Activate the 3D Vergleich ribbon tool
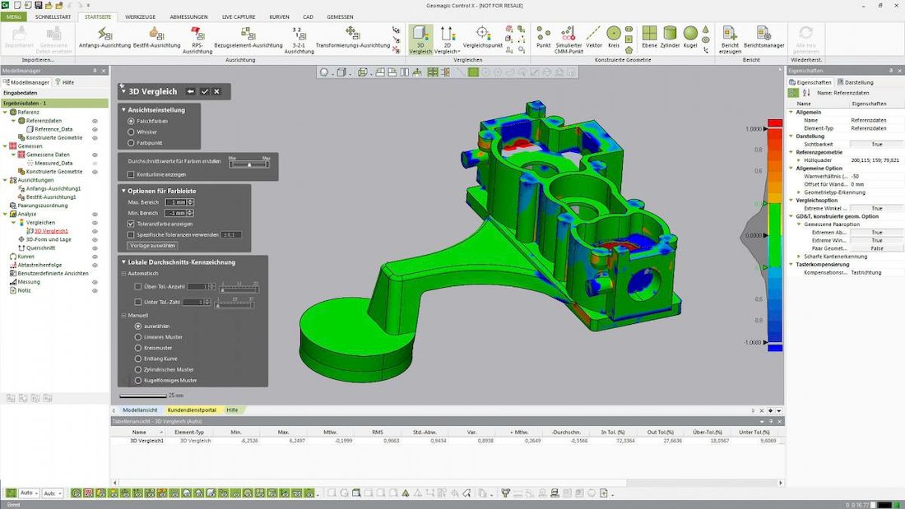Viewport: 905px width, 509px height. pyautogui.click(x=420, y=39)
